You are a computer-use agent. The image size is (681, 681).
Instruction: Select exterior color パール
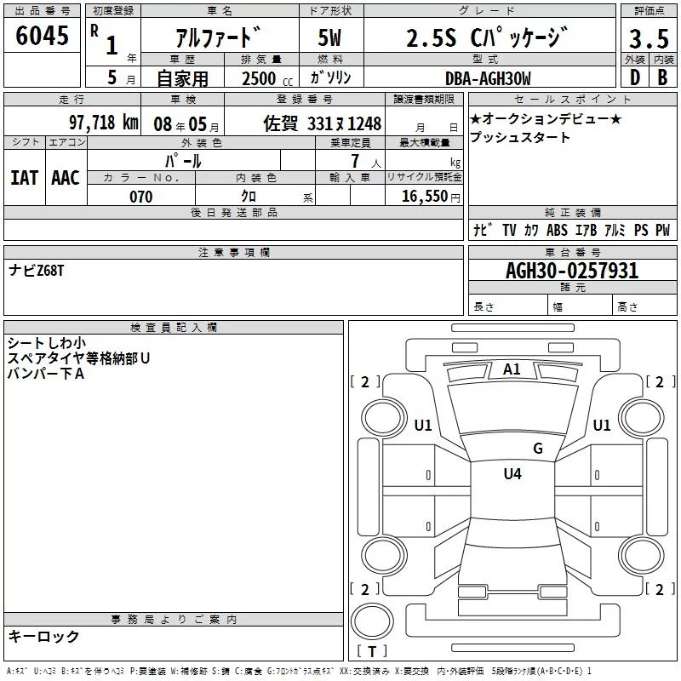(183, 161)
